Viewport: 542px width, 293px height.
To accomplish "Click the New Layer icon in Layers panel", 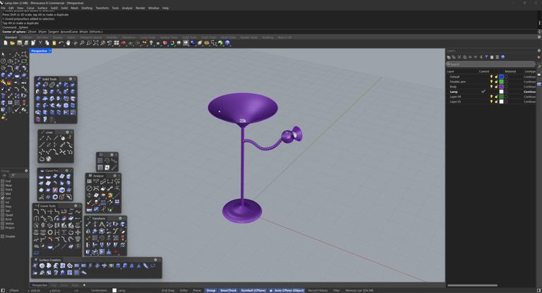I will pos(449,58).
